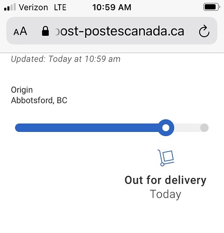Tap the start of the progress bar
Image resolution: width=224 pixels, height=233 pixels.
(x=19, y=128)
